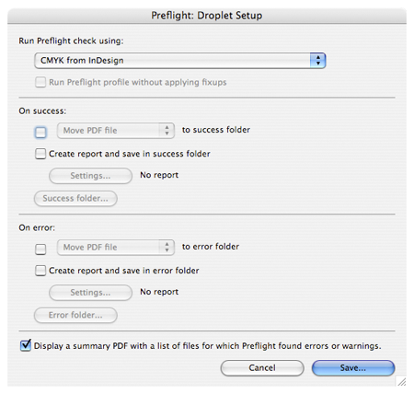
Task: Click the blue arrows of profile popup
Action: [x=317, y=61]
